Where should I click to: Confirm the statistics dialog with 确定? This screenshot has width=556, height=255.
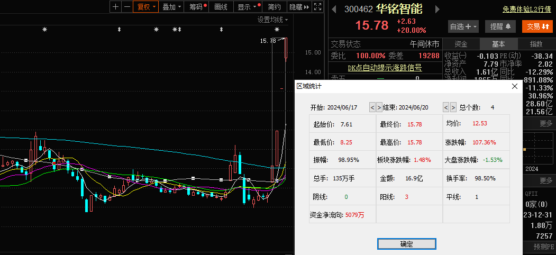click(407, 244)
